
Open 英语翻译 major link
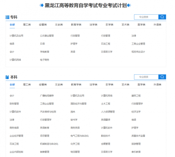(x=106, y=120)
